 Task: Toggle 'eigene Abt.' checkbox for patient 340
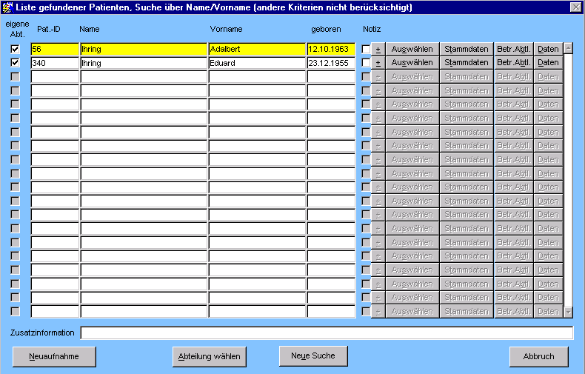coord(15,63)
